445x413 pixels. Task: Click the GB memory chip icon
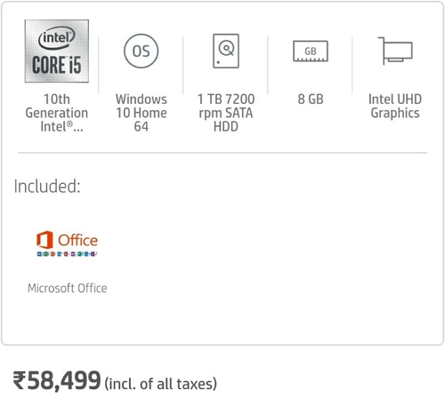pos(311,51)
